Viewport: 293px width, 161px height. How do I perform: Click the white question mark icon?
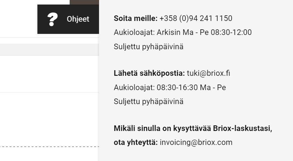(x=53, y=19)
